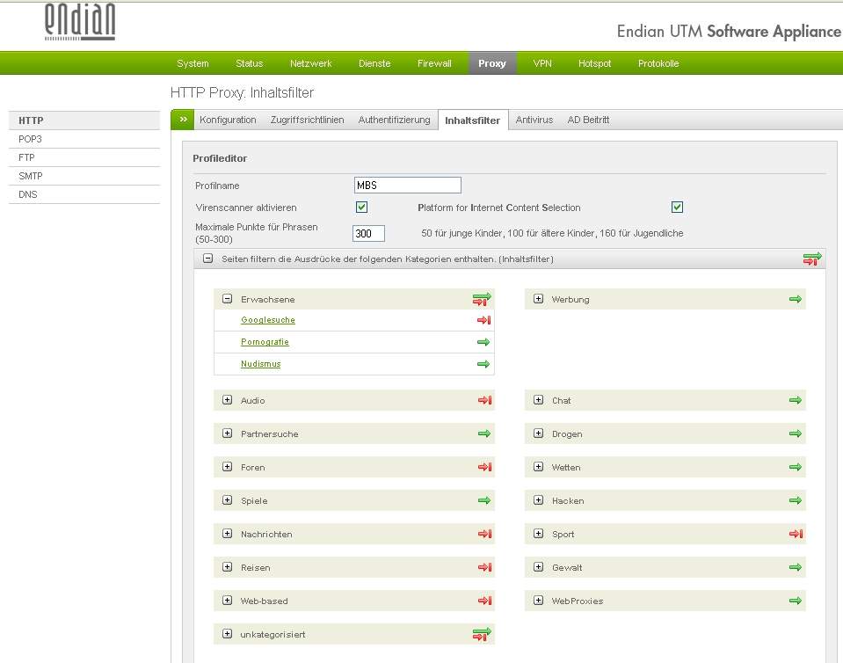Expand the Audio category
843x663 pixels.
(x=228, y=400)
